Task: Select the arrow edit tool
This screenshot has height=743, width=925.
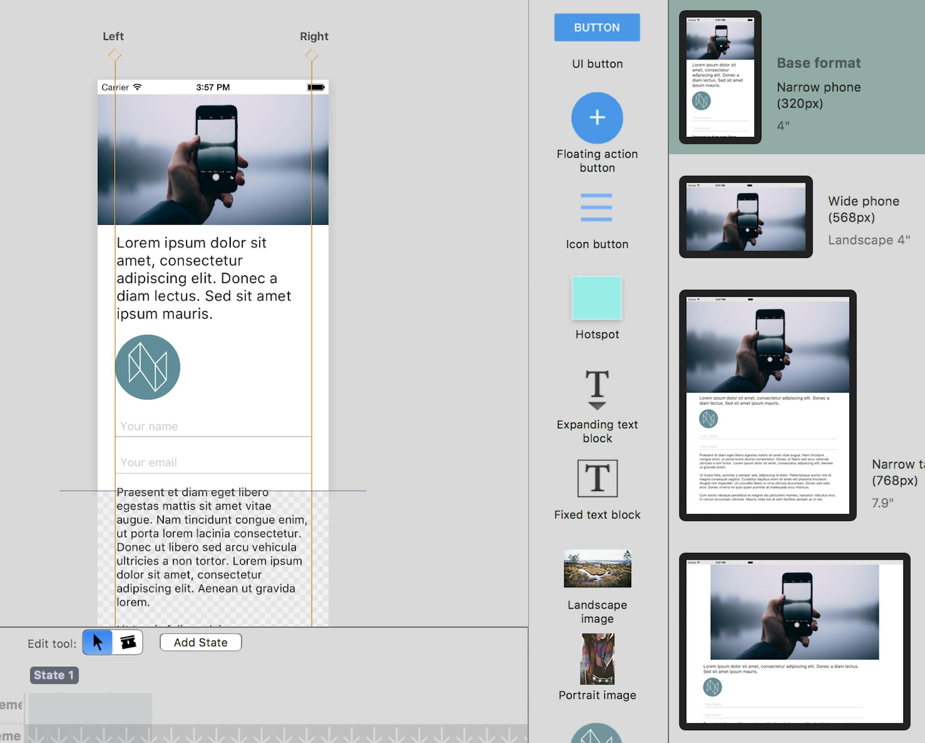Action: click(x=97, y=642)
